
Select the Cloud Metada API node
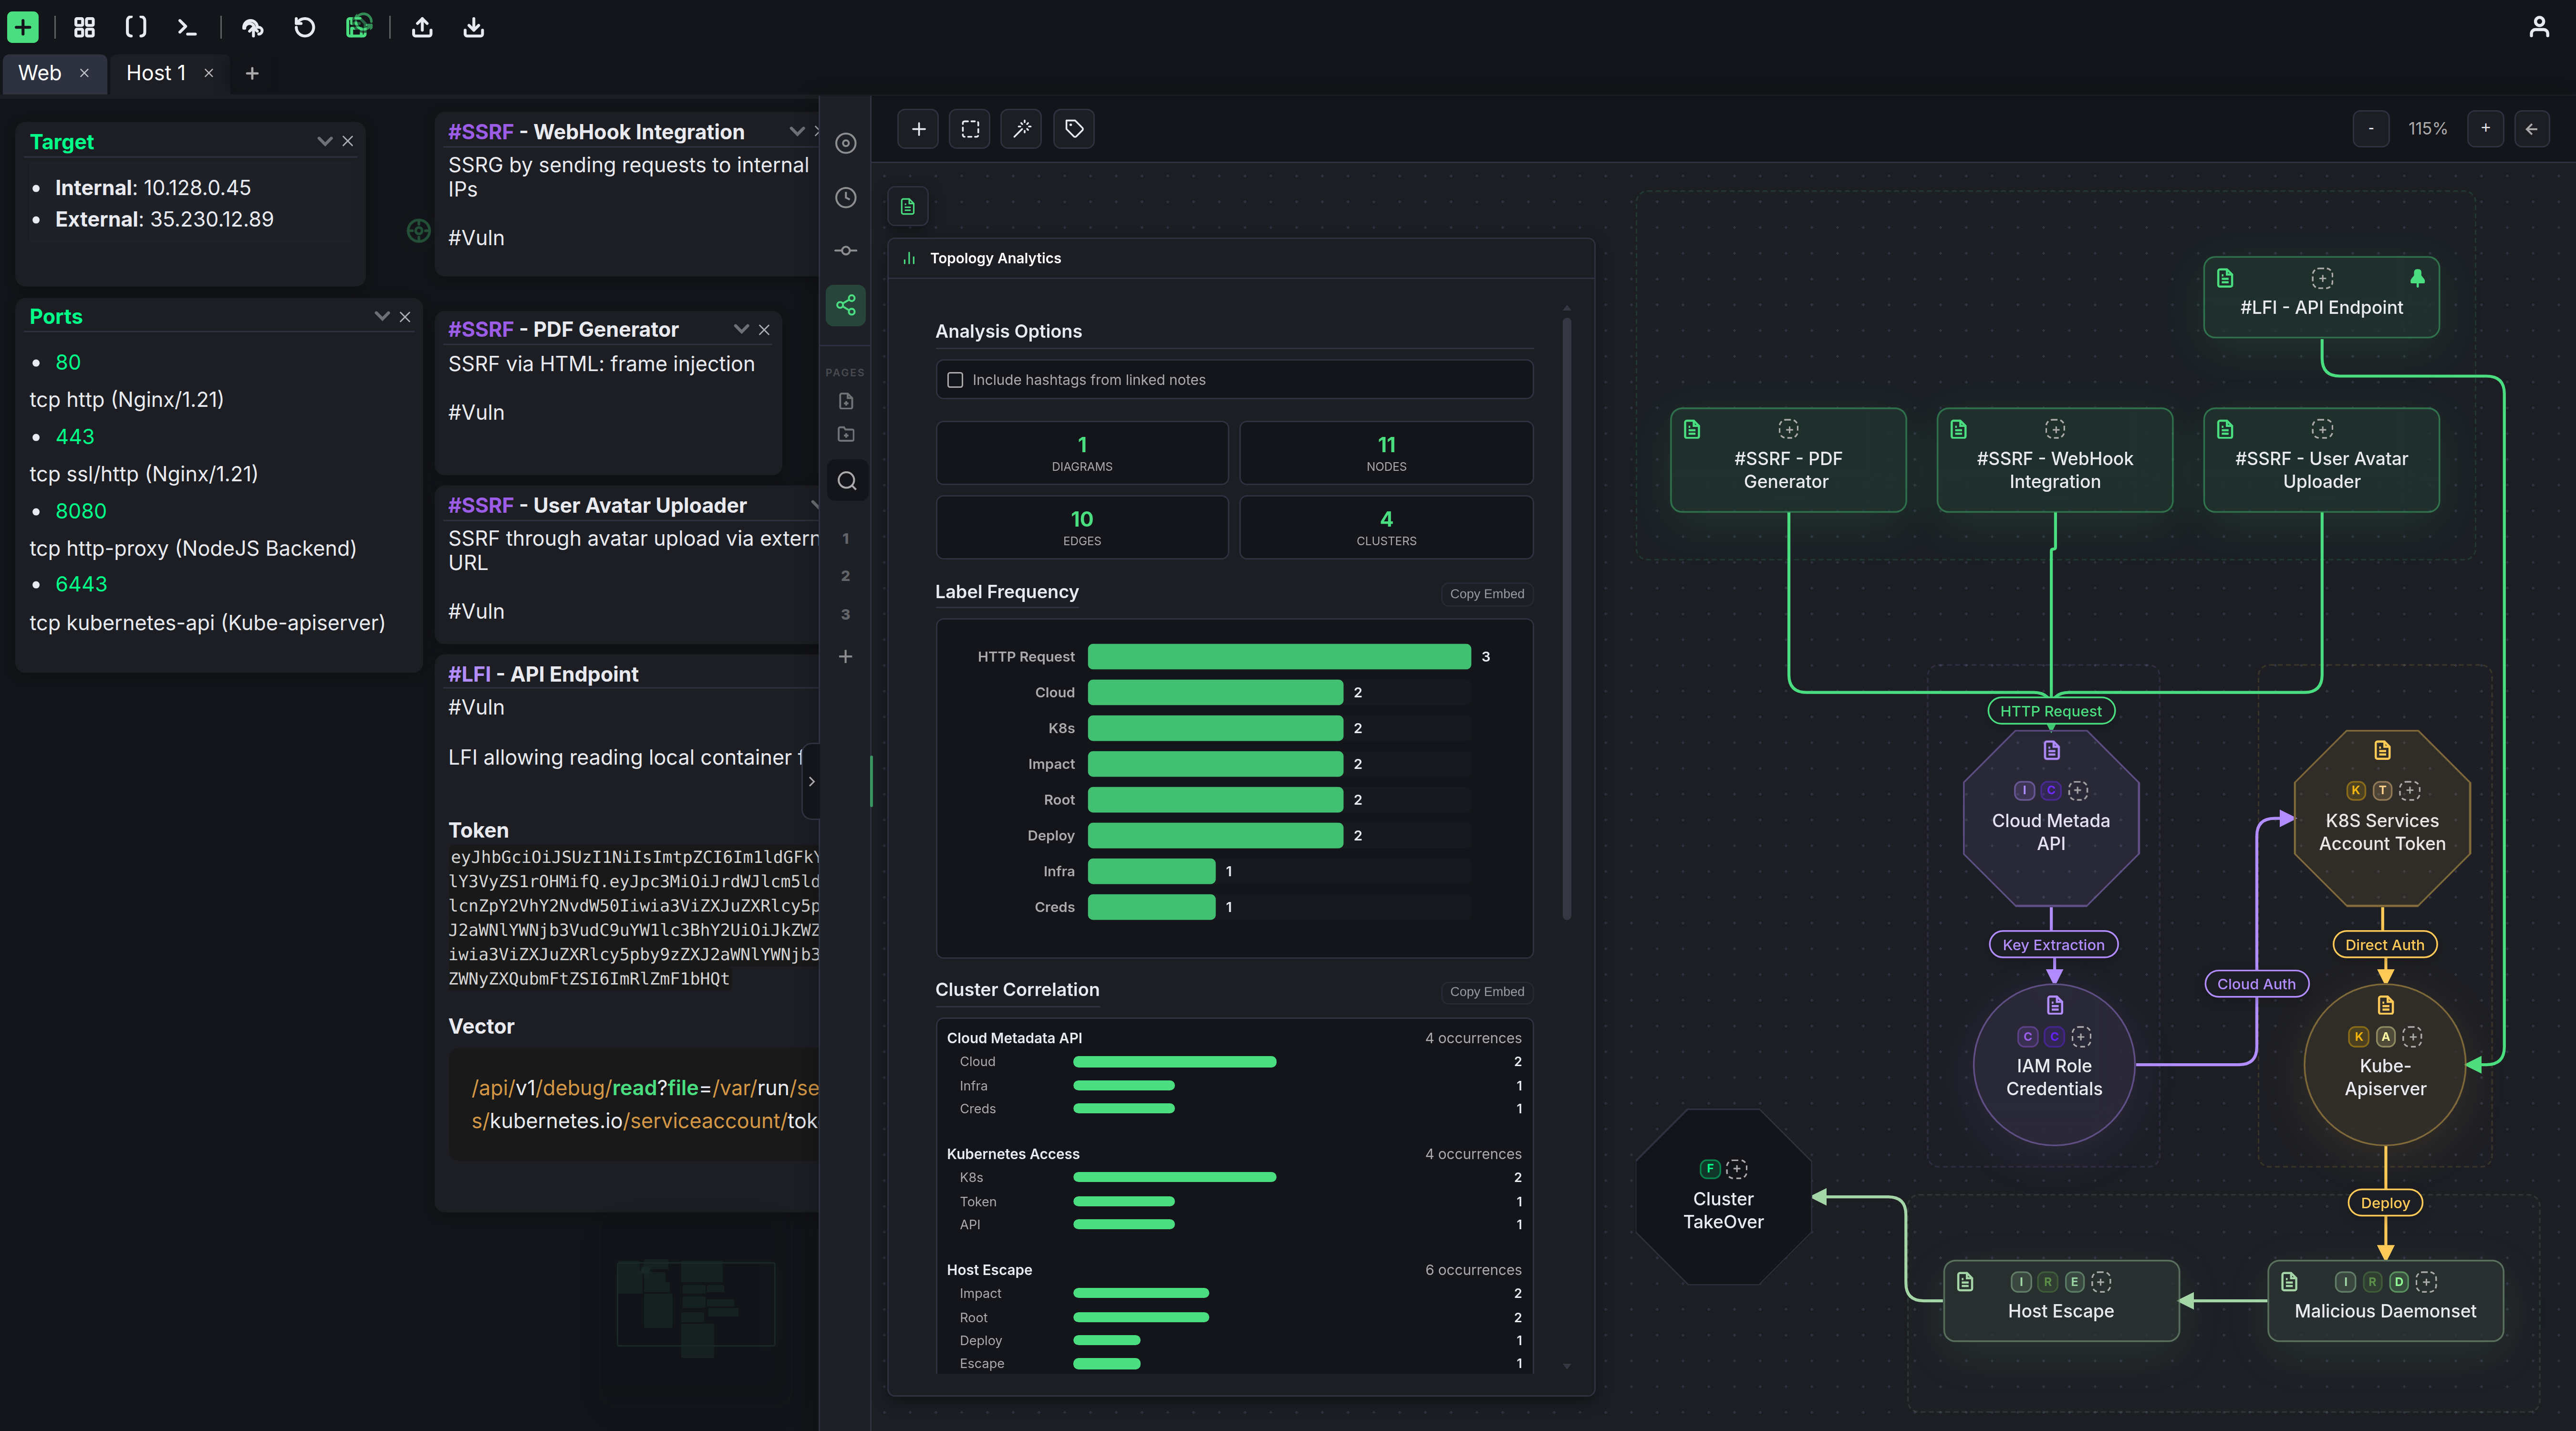[x=2051, y=819]
